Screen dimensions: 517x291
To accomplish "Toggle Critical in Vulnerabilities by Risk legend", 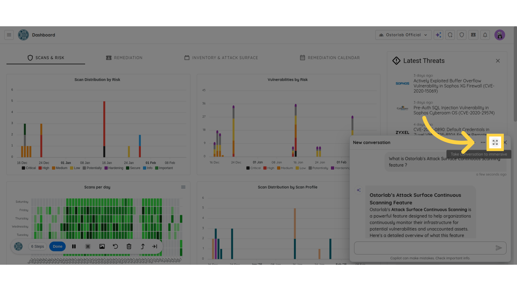I will [x=253, y=168].
